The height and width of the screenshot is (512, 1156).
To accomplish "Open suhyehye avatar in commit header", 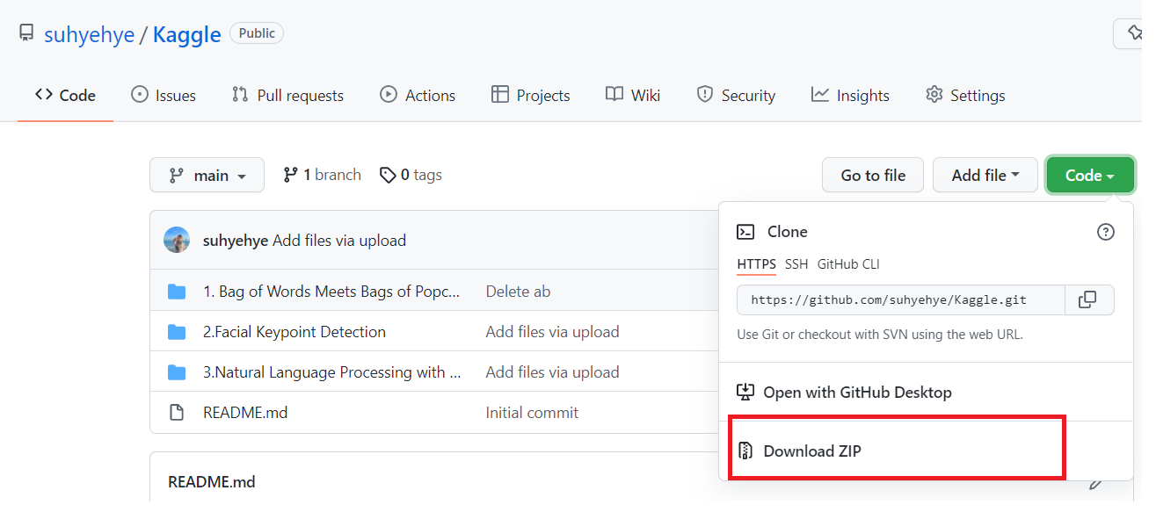I will (x=177, y=240).
